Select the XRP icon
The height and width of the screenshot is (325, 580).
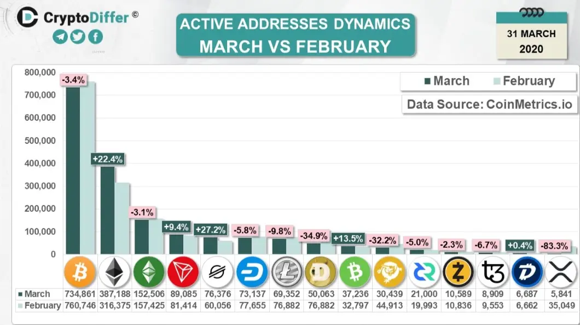point(561,272)
